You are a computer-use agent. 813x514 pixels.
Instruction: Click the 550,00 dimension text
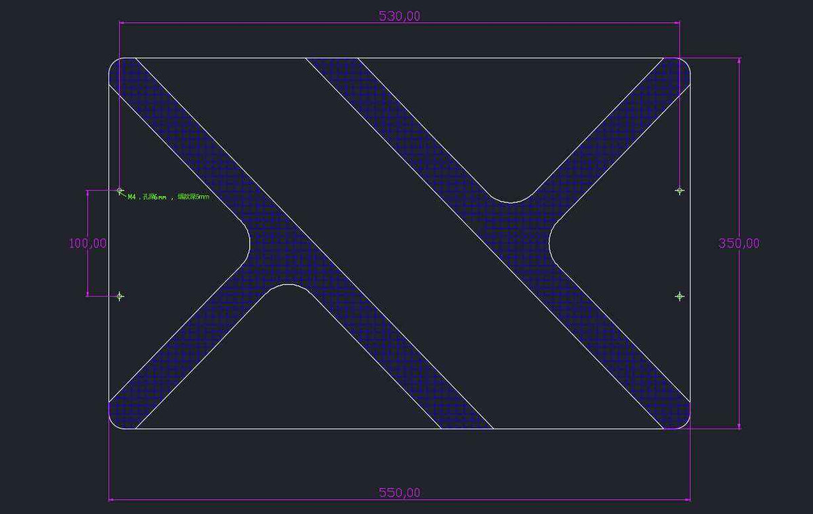pyautogui.click(x=399, y=492)
